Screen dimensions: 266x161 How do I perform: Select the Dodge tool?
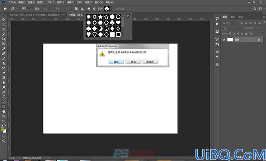pos(4,87)
